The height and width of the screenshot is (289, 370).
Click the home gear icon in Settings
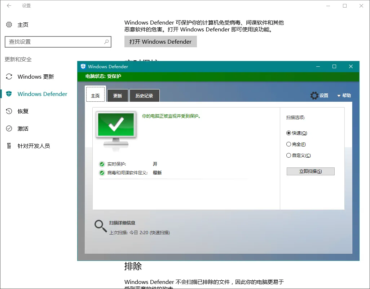(x=9, y=25)
